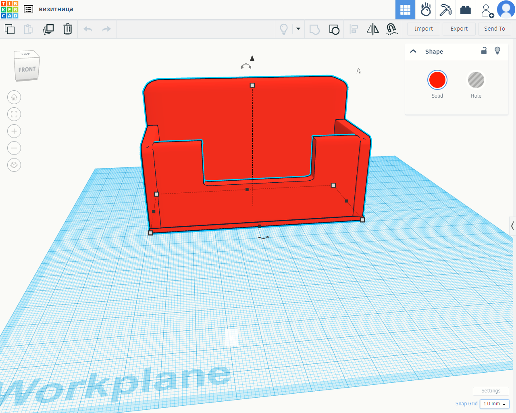This screenshot has width=516, height=413.
Task: Delete the selected shape with trash icon
Action: click(68, 29)
